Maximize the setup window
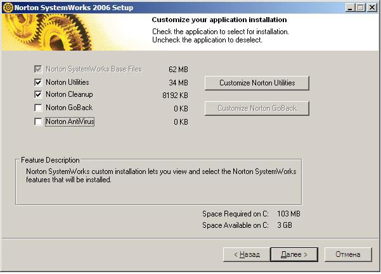 [361, 8]
